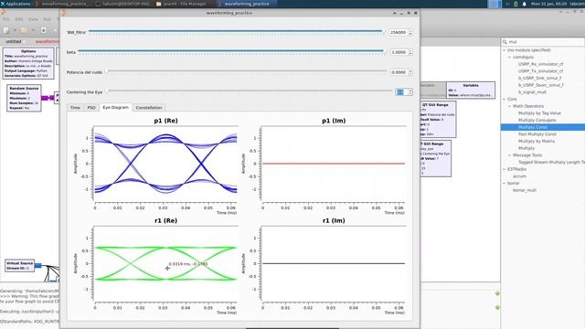Switch to the PSD tab
The image size is (585, 329).
91,108
